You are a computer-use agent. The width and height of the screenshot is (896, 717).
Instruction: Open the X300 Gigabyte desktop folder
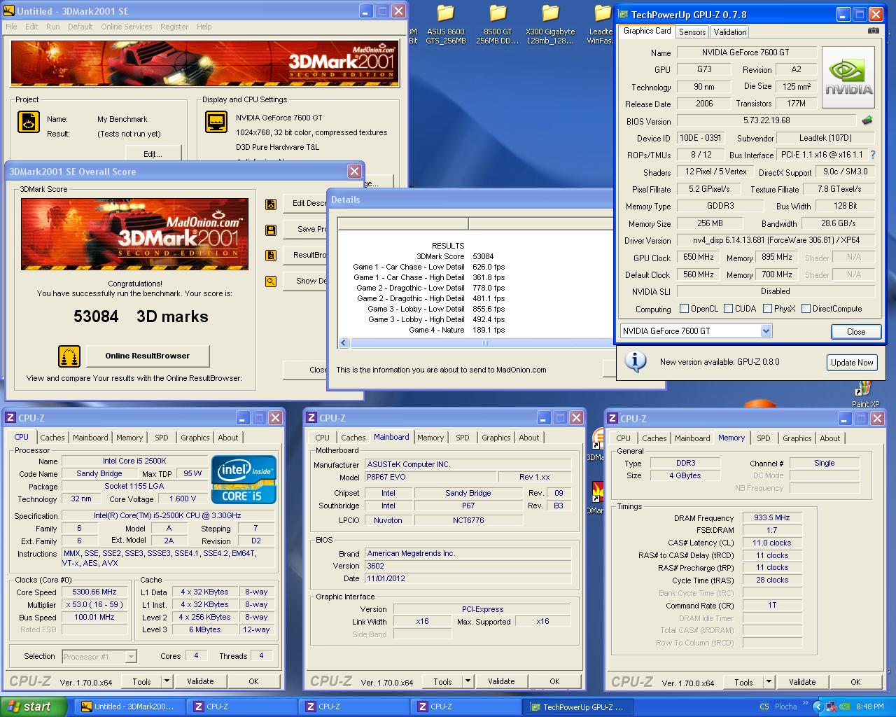click(550, 25)
